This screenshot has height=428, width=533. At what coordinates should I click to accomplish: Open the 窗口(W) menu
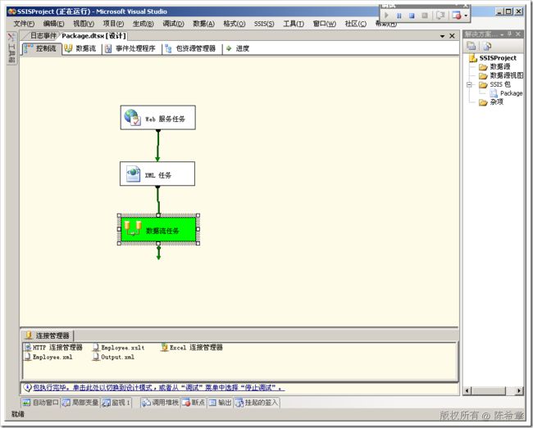(324, 24)
